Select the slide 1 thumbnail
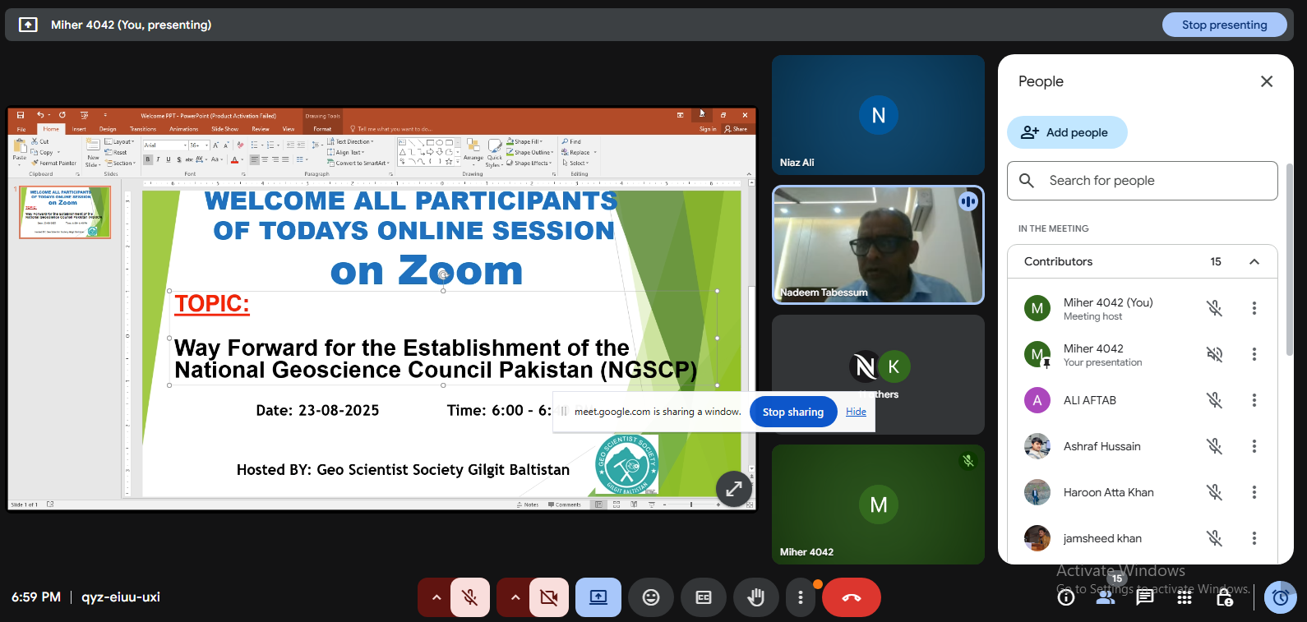The width and height of the screenshot is (1307, 622). coord(65,212)
